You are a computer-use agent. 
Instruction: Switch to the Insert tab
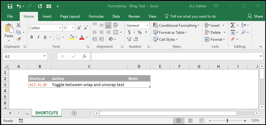tap(47, 16)
